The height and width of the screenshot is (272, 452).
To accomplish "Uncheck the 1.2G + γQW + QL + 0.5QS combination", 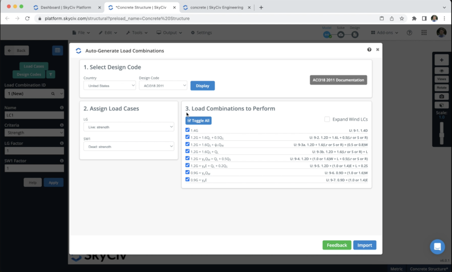I will point(187,158).
